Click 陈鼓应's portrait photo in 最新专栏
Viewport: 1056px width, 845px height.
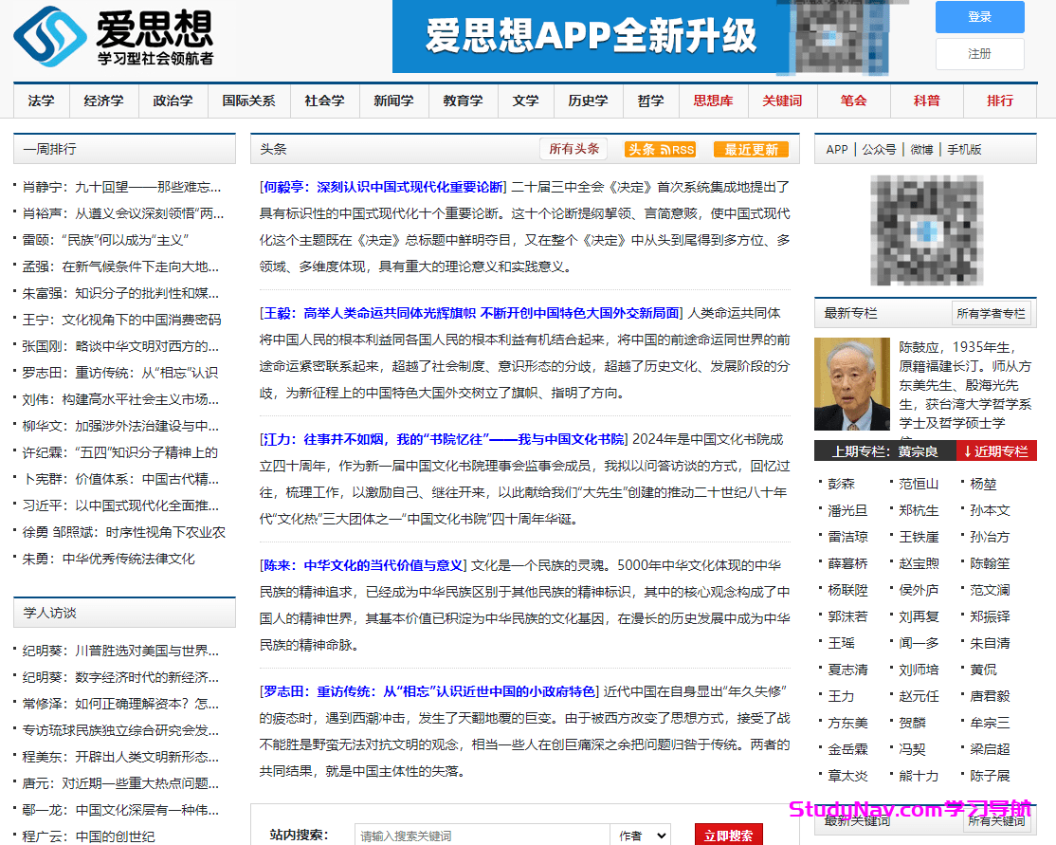[851, 384]
